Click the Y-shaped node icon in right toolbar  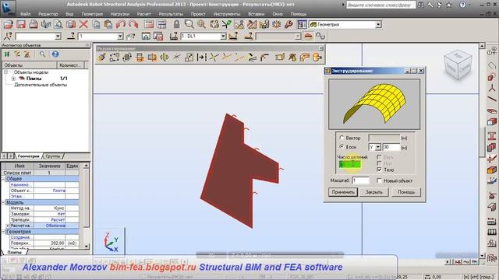[492, 88]
